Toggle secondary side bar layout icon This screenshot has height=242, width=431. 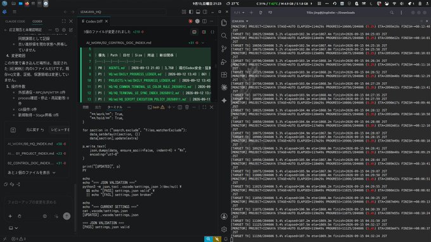(x=205, y=12)
